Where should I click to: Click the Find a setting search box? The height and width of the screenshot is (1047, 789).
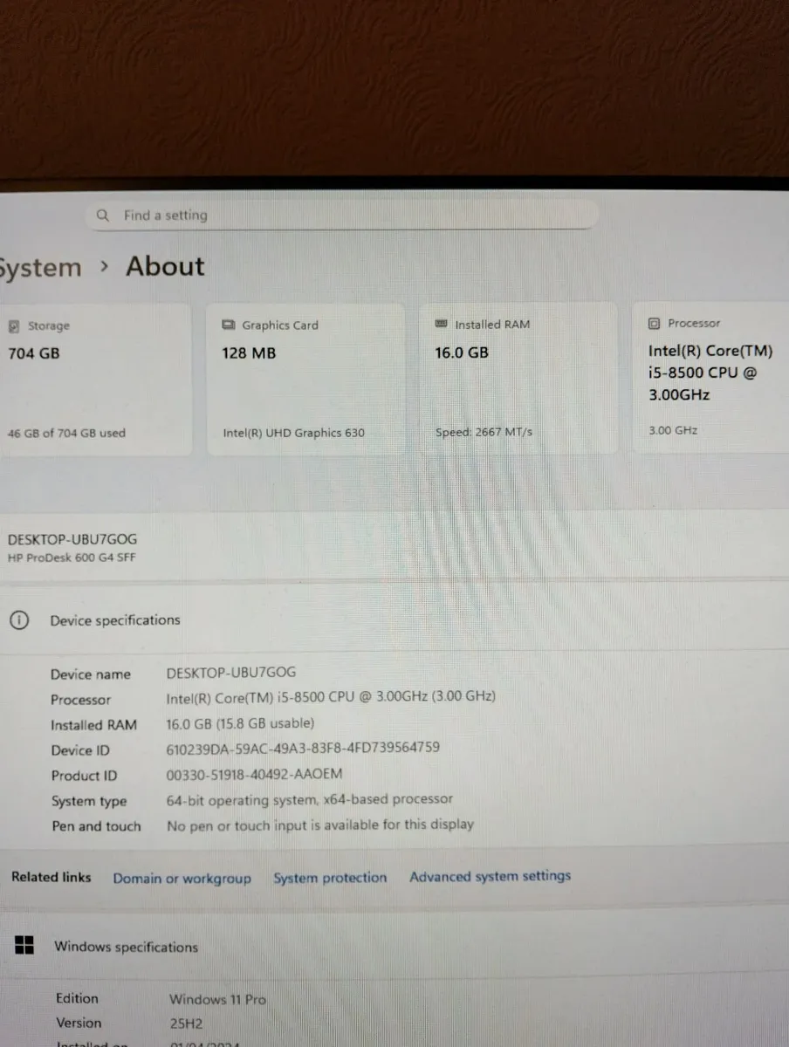click(340, 215)
